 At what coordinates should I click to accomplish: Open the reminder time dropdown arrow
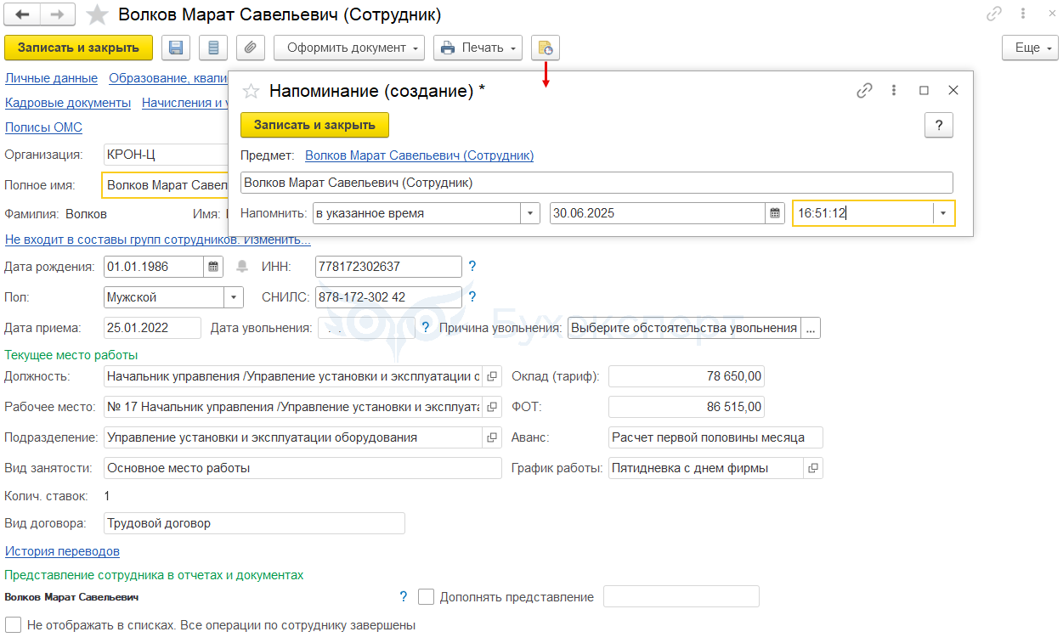point(943,213)
